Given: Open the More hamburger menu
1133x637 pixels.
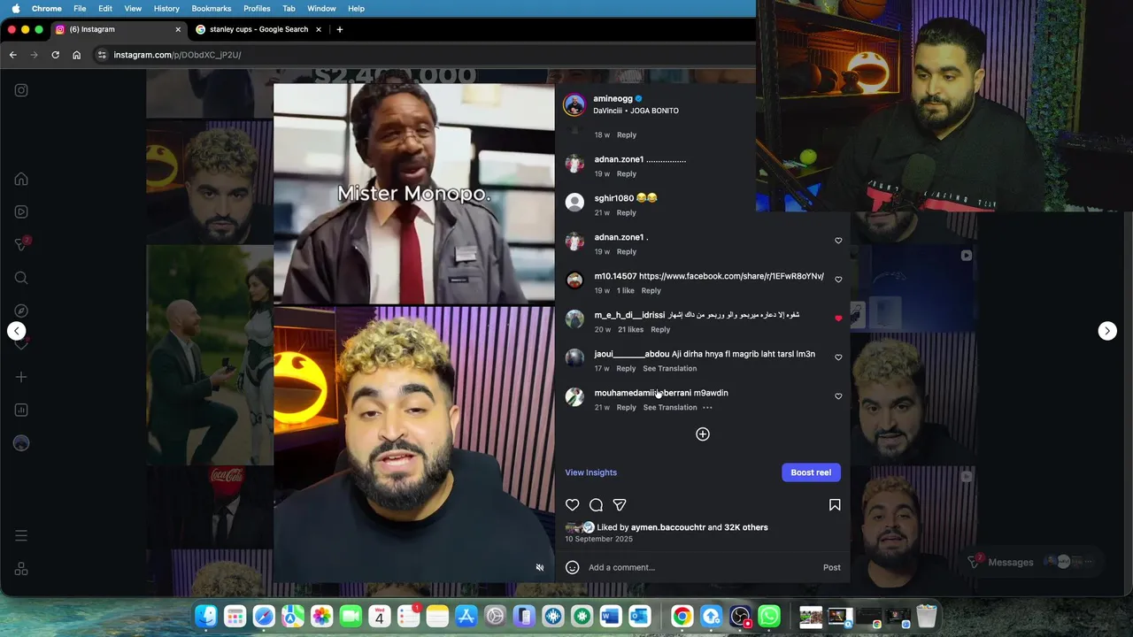Looking at the screenshot, I should click(21, 535).
